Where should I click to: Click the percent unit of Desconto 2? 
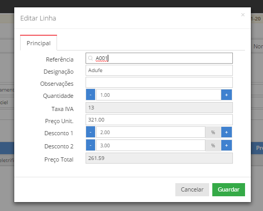pos(213,145)
